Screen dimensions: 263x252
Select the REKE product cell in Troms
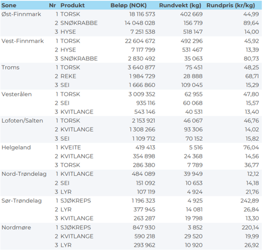pyautogui.click(x=68, y=76)
